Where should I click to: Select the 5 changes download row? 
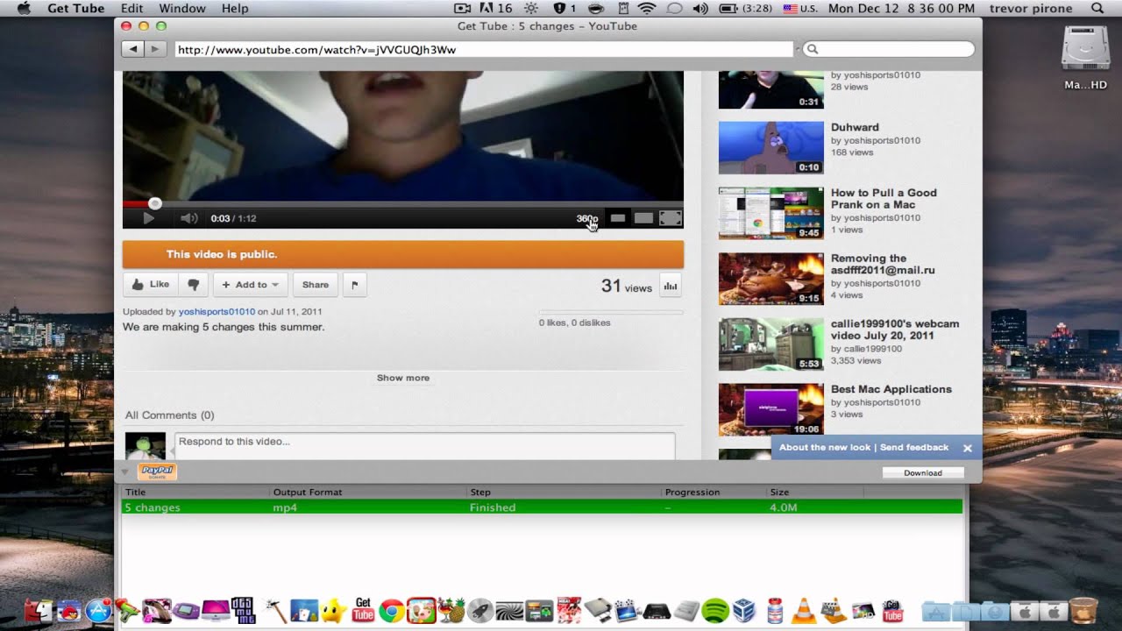click(x=542, y=507)
